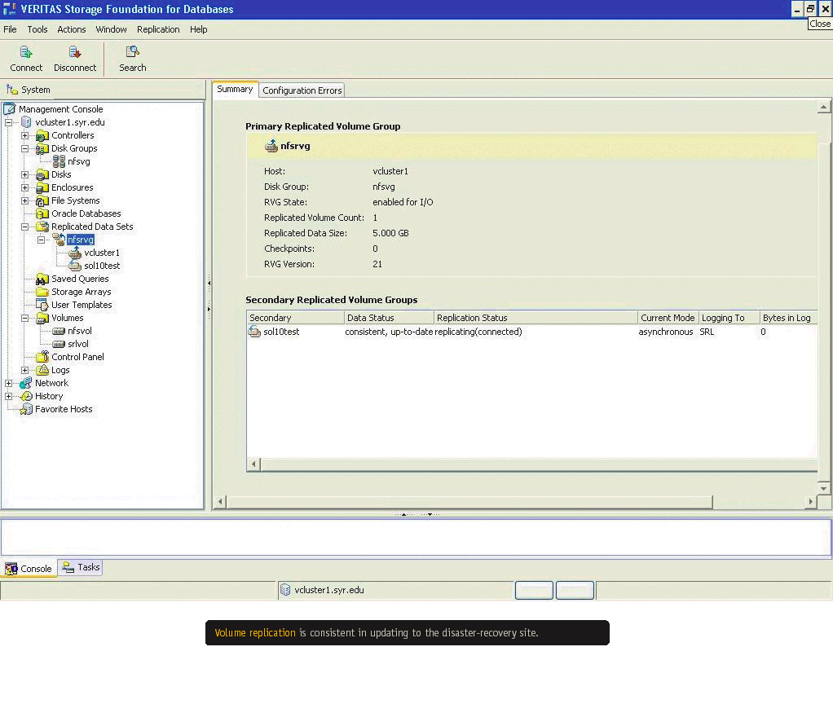Open the Actions menu
Viewport: 833px width, 704px height.
click(71, 29)
